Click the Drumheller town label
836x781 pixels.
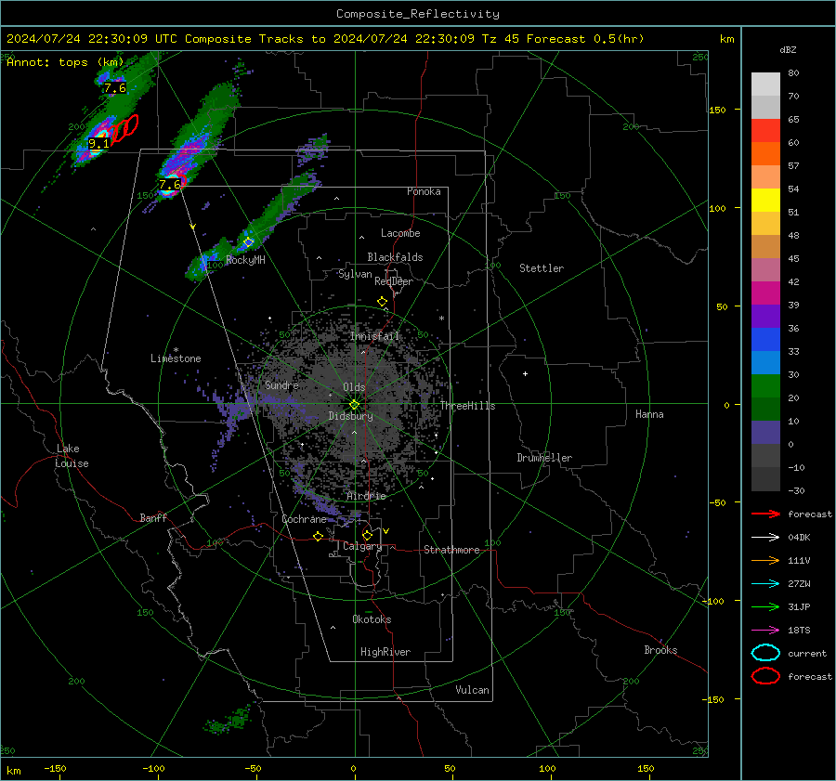tap(544, 458)
